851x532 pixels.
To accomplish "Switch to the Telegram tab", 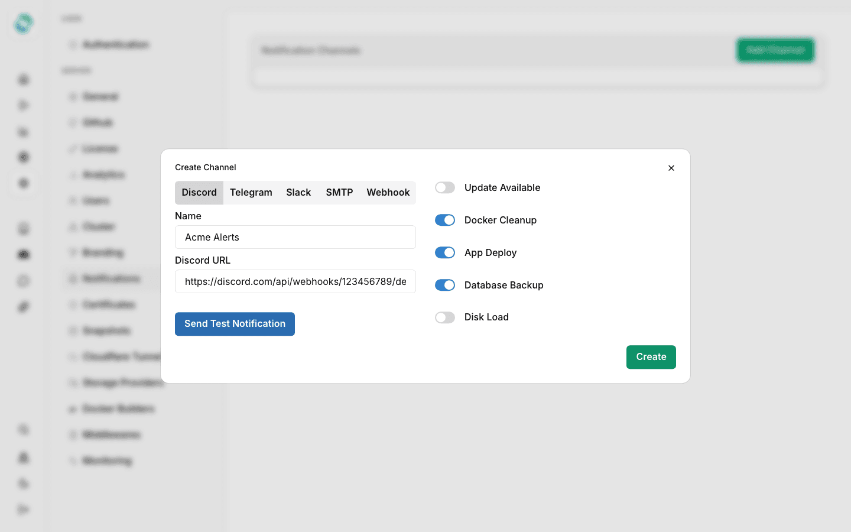I will coord(251,193).
